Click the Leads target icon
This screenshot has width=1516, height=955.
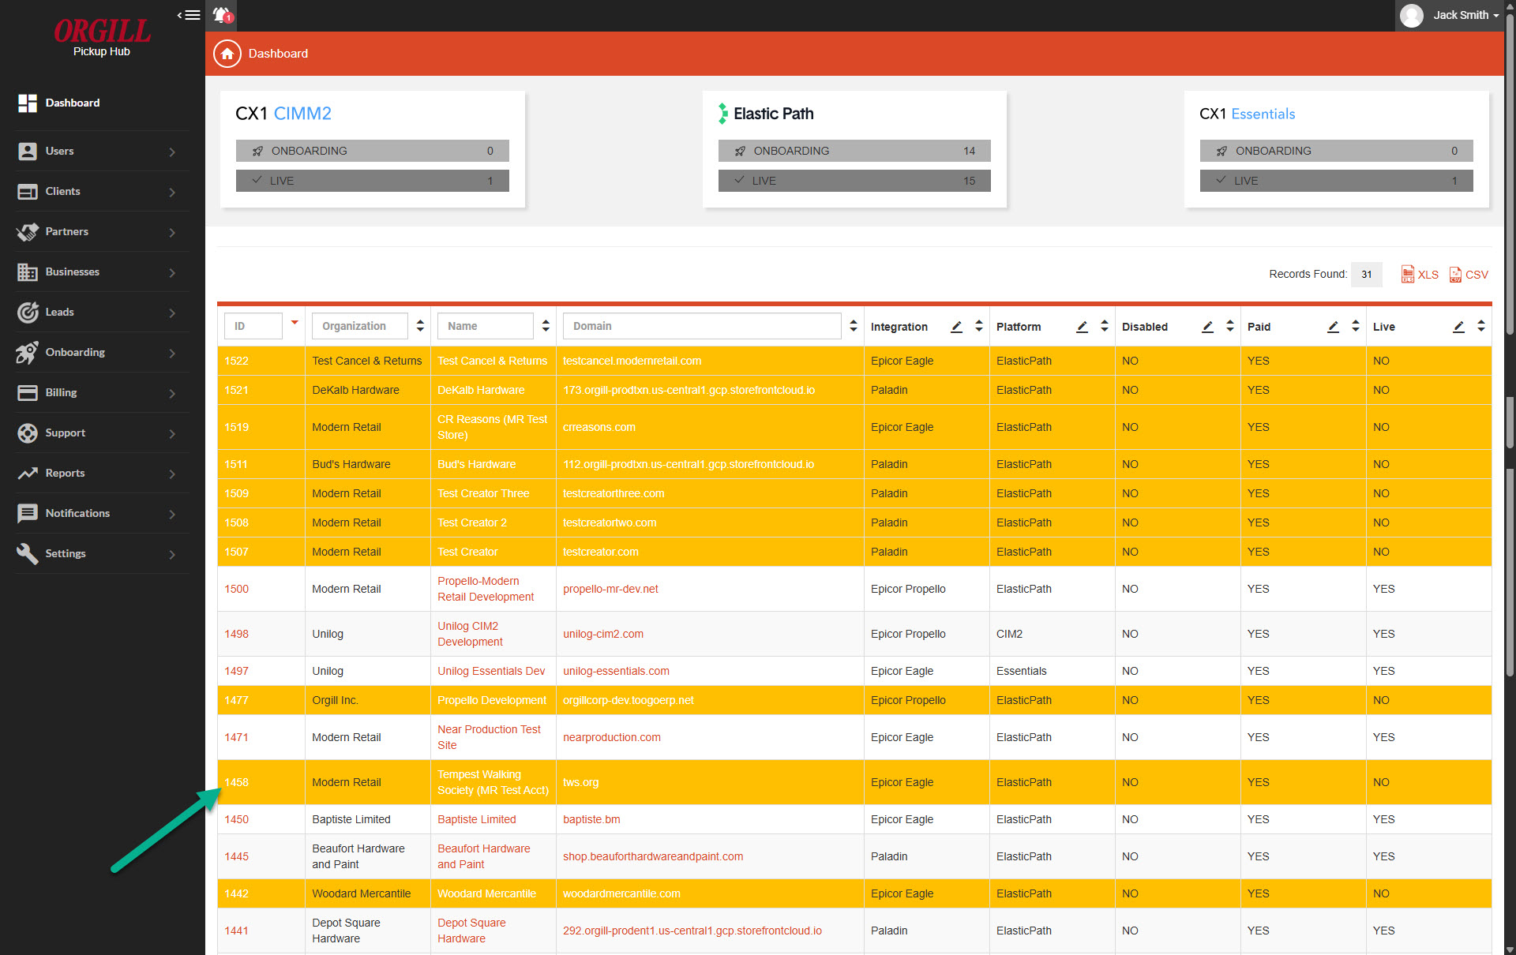pos(28,312)
